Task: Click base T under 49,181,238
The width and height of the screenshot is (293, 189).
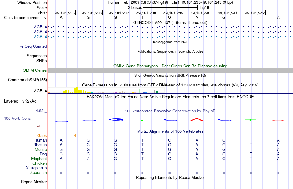Action: pos(142,17)
